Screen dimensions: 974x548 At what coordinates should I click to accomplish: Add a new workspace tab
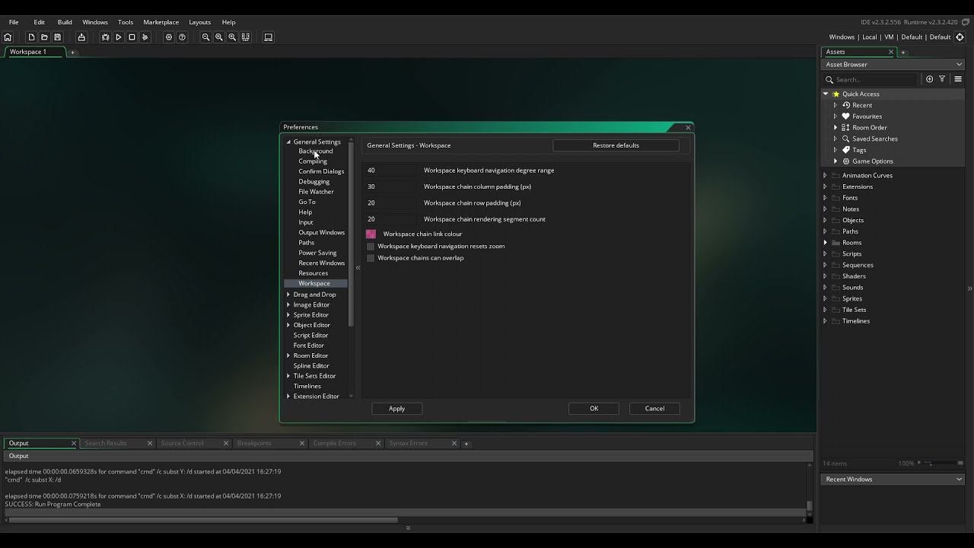pos(73,53)
